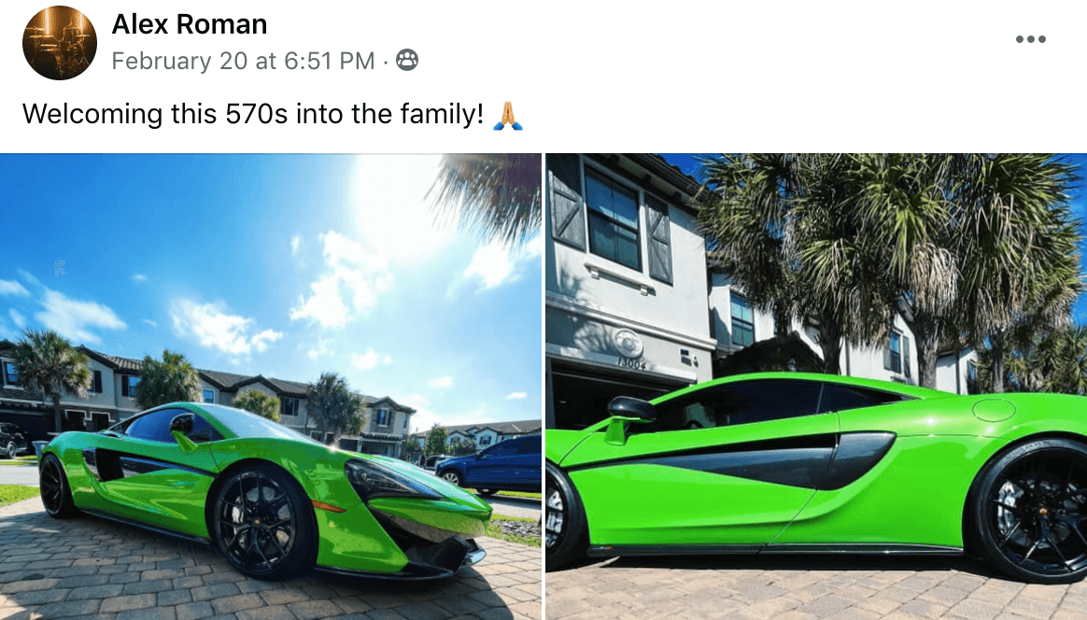Click the rear wheel in right photo
Image resolution: width=1087 pixels, height=620 pixels.
pyautogui.click(x=1033, y=511)
